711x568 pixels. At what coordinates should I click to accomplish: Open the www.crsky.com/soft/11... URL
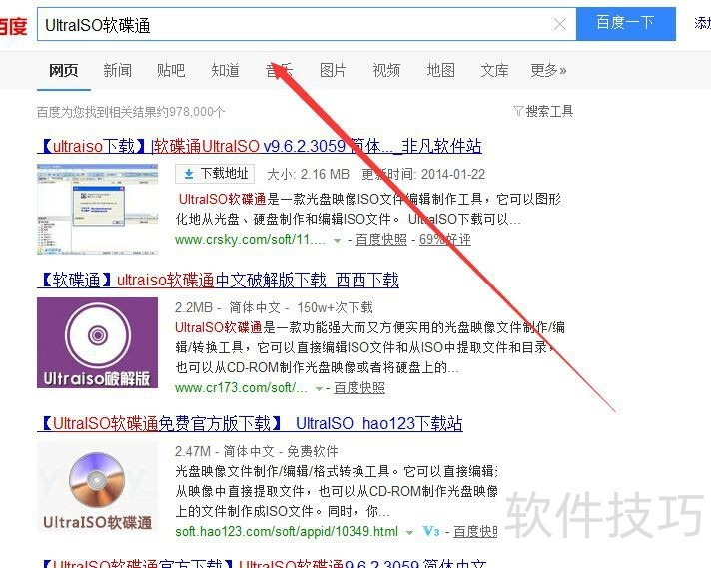pyautogui.click(x=251, y=239)
